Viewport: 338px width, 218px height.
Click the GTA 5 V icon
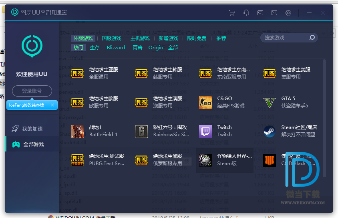(x=270, y=103)
